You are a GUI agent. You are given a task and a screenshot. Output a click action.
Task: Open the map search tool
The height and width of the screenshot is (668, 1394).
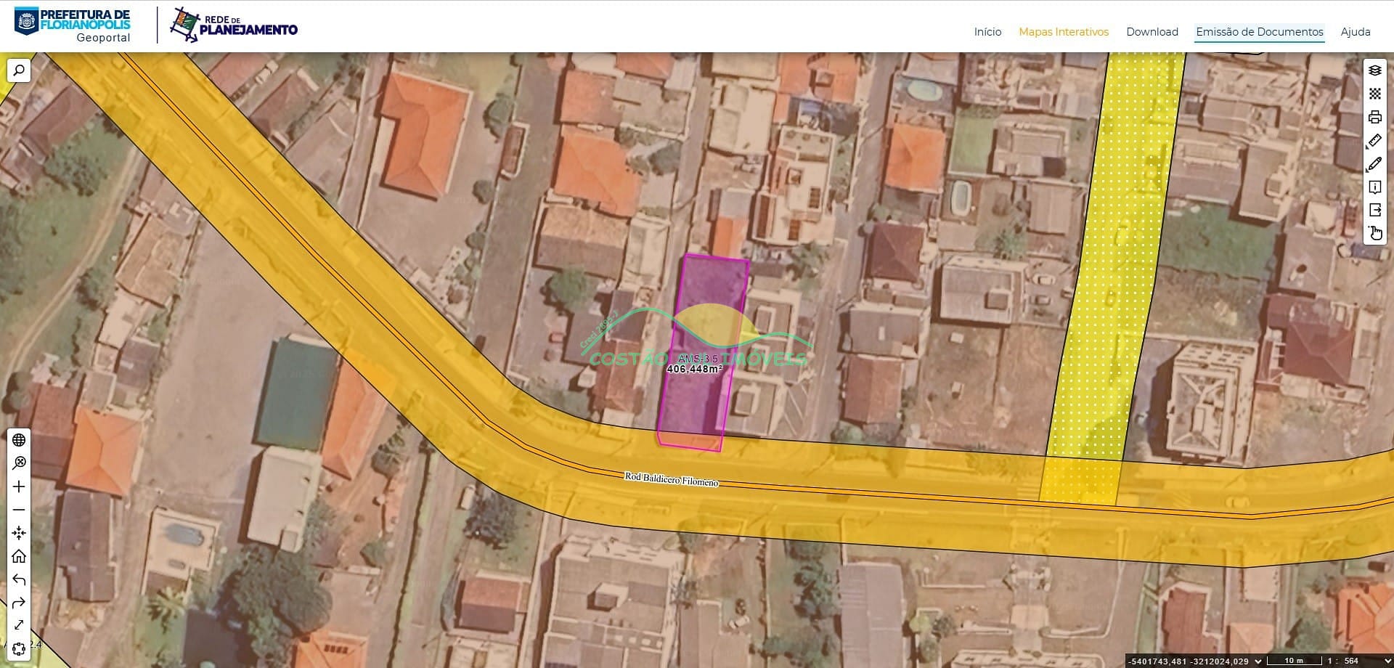point(19,70)
